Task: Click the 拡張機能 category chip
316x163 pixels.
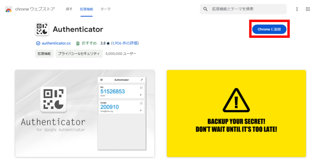Action: 44,54
